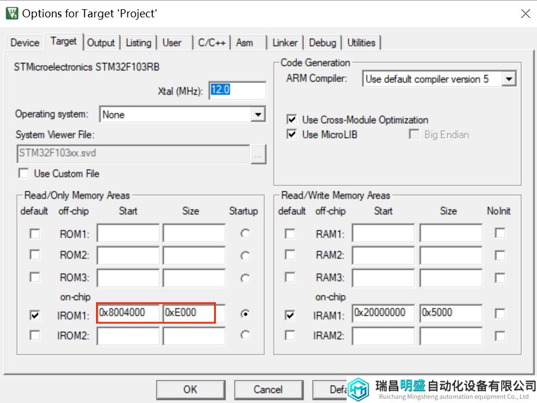Image resolution: width=537 pixels, height=403 pixels.
Task: Toggle the IRAM1 default checkbox
Action: click(290, 315)
